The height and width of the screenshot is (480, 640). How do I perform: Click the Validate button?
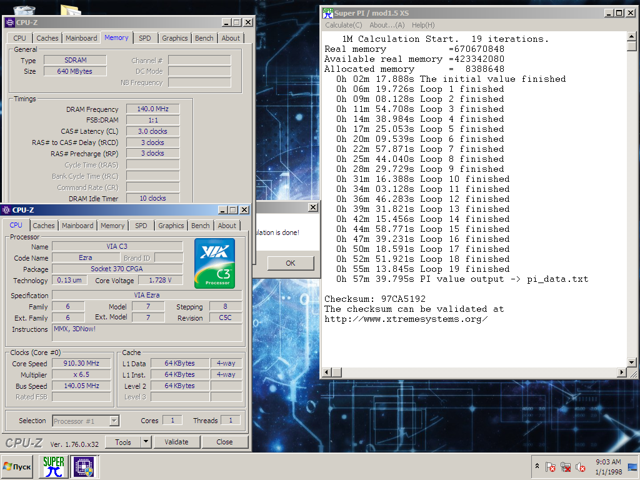[176, 442]
